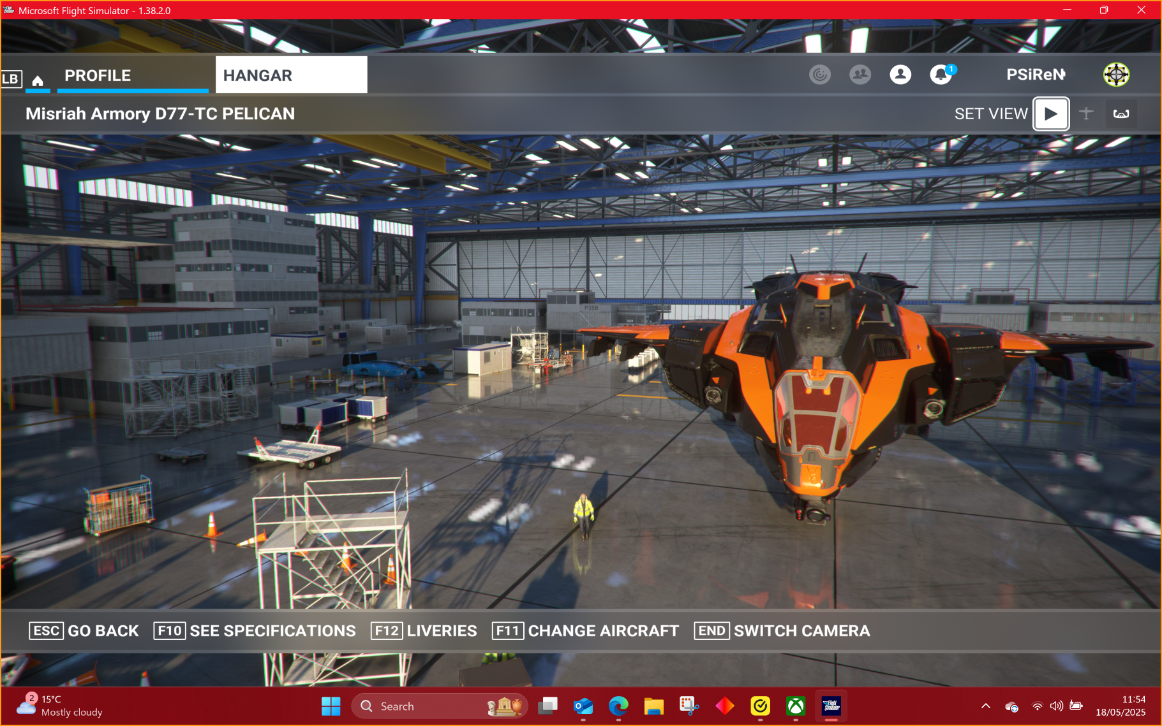Open the weather widget showing 15°C
The width and height of the screenshot is (1162, 726).
(59, 706)
